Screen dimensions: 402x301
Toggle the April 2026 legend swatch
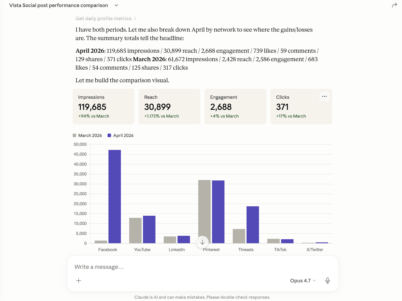click(x=109, y=135)
